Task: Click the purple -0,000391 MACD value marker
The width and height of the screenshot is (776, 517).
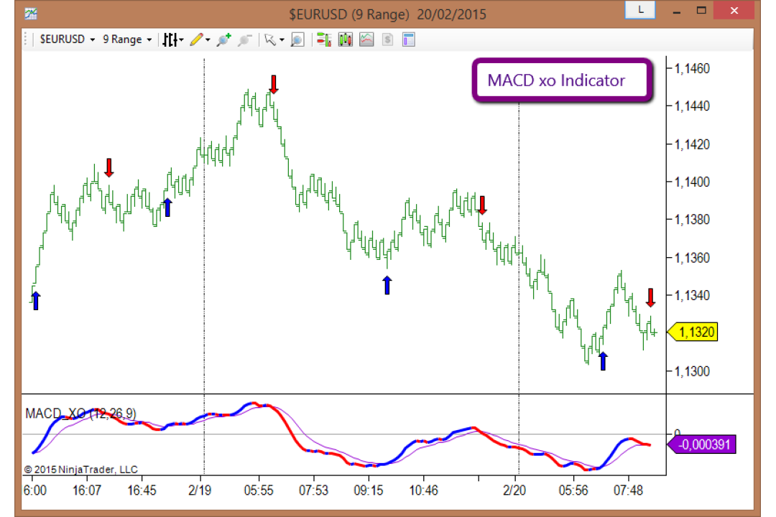Action: [x=702, y=444]
